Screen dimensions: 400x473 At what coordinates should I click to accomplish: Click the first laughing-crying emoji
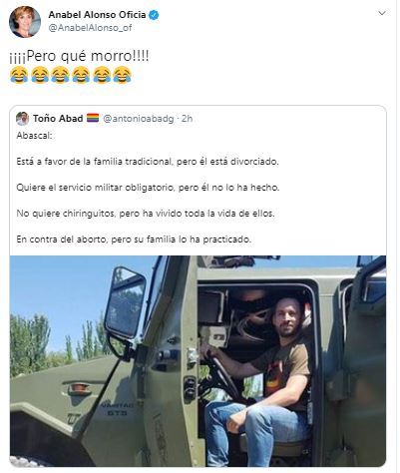point(19,75)
